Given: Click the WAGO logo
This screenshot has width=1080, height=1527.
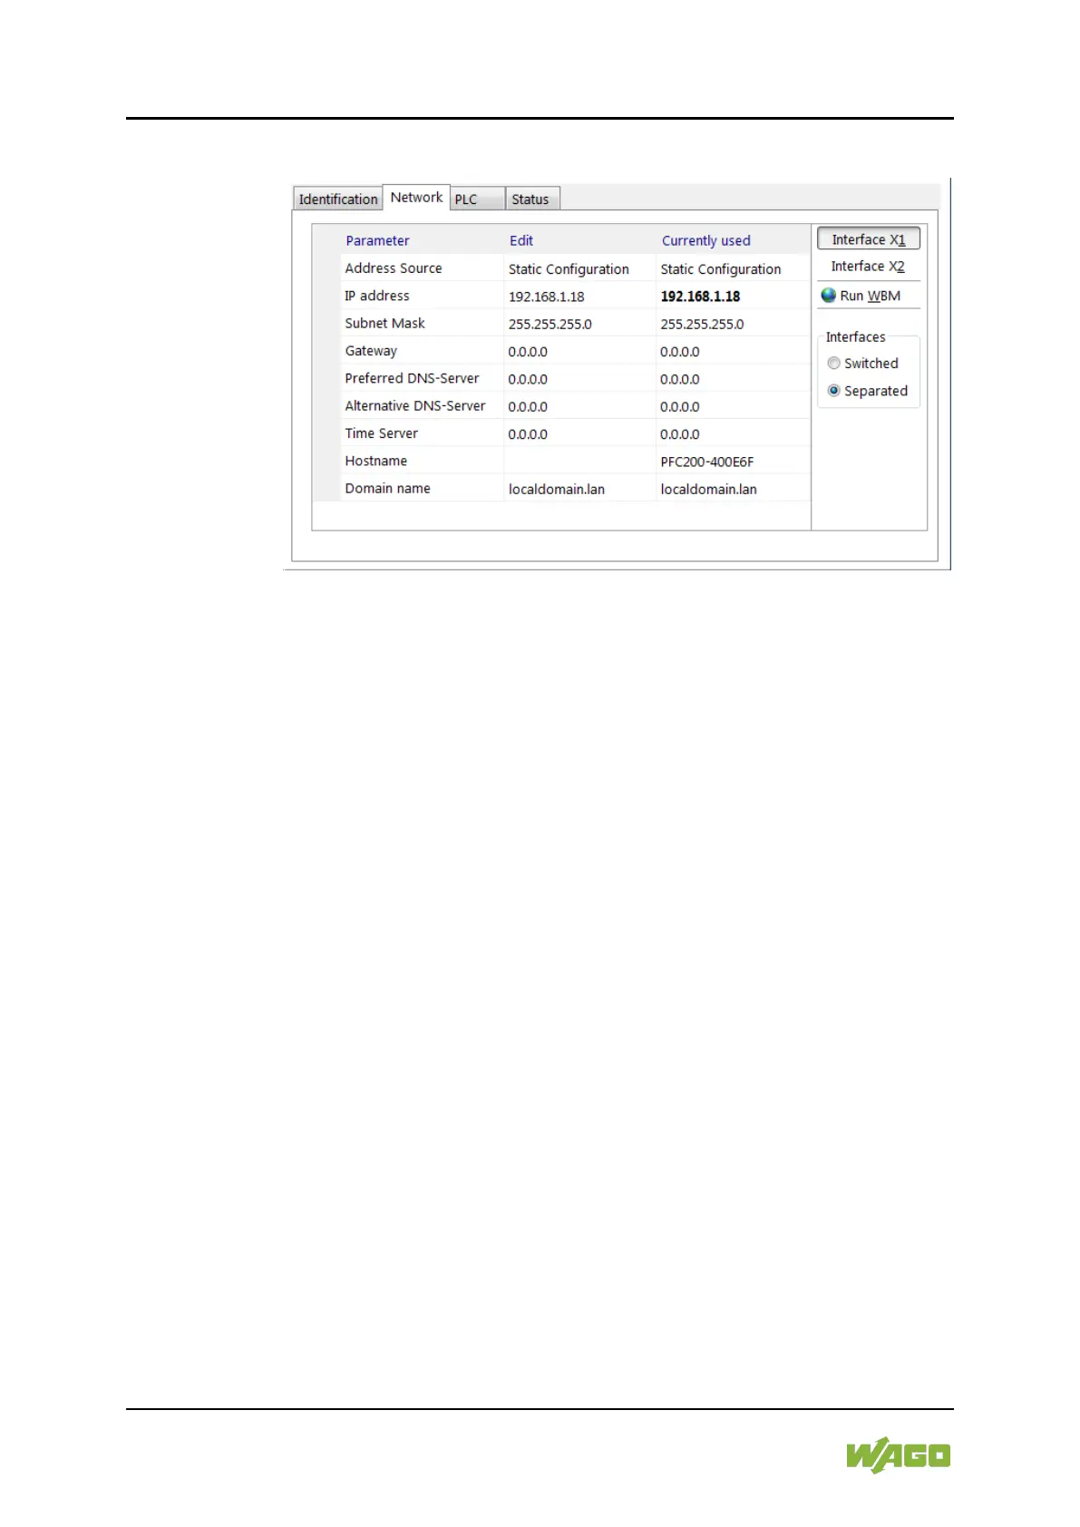Looking at the screenshot, I should pyautogui.click(x=899, y=1455).
